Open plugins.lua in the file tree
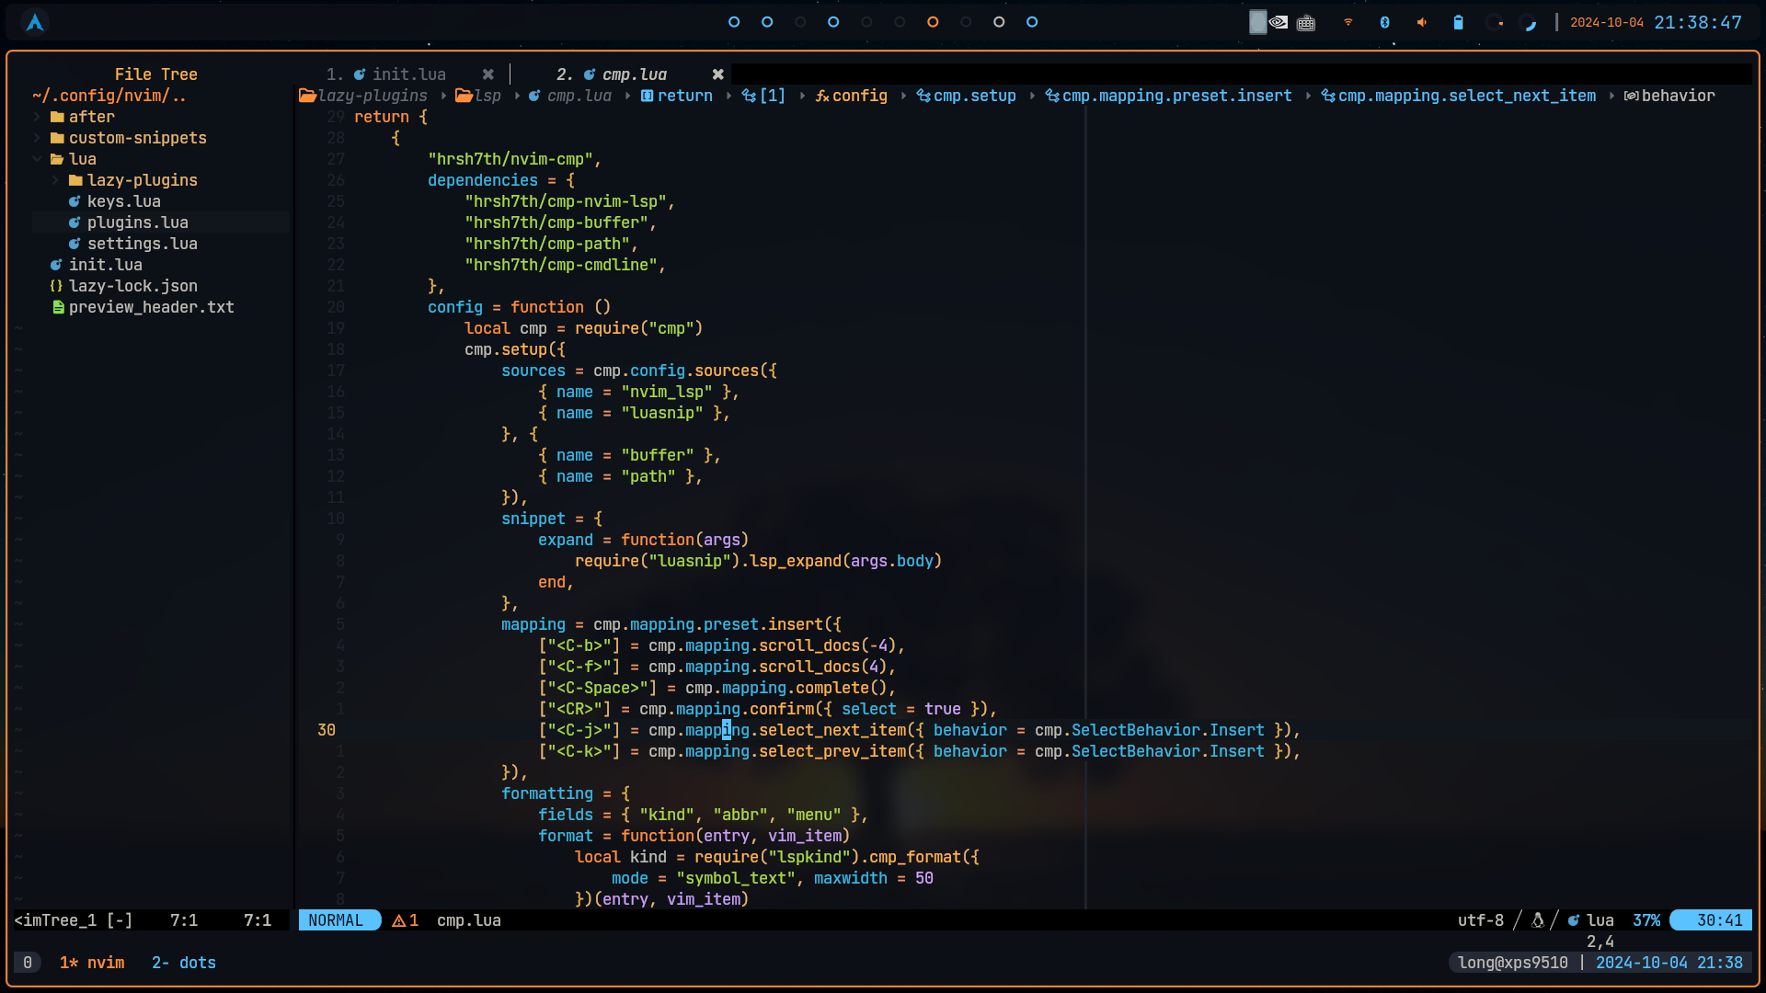The height and width of the screenshot is (993, 1766). pyautogui.click(x=138, y=223)
